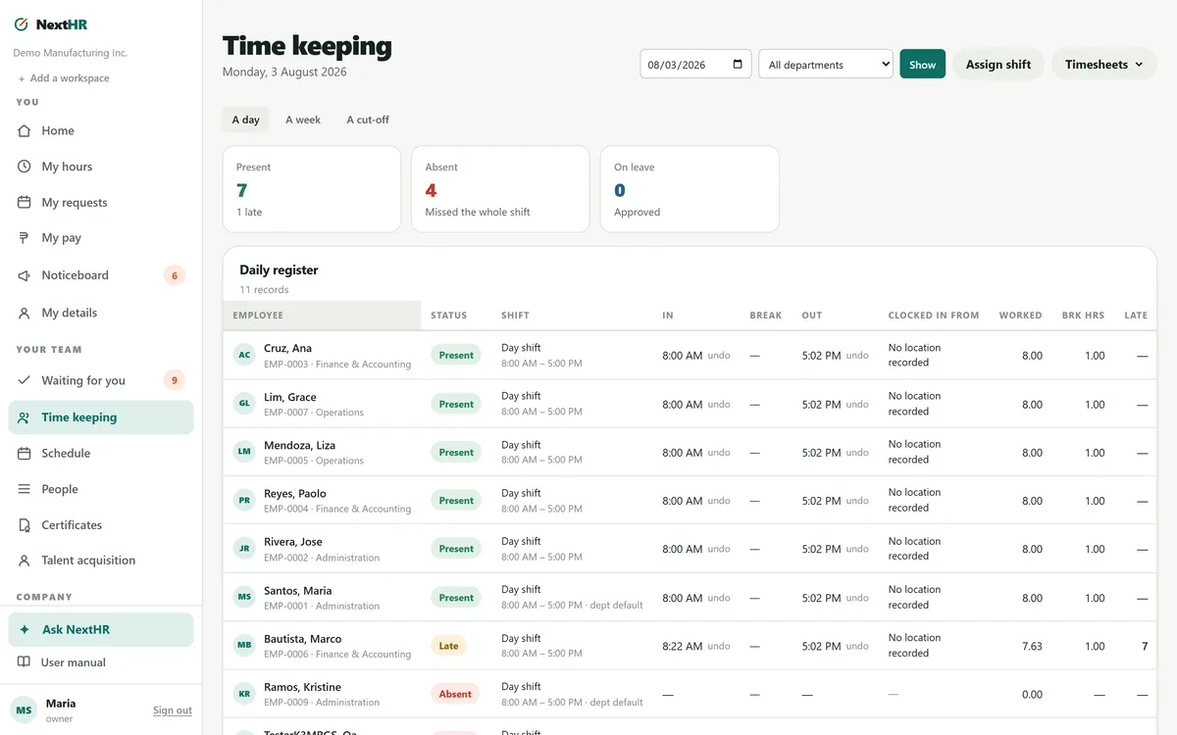Screen dimensions: 1177x735
Task: Undo the clock-in for Lim, Grace
Action: coord(719,404)
